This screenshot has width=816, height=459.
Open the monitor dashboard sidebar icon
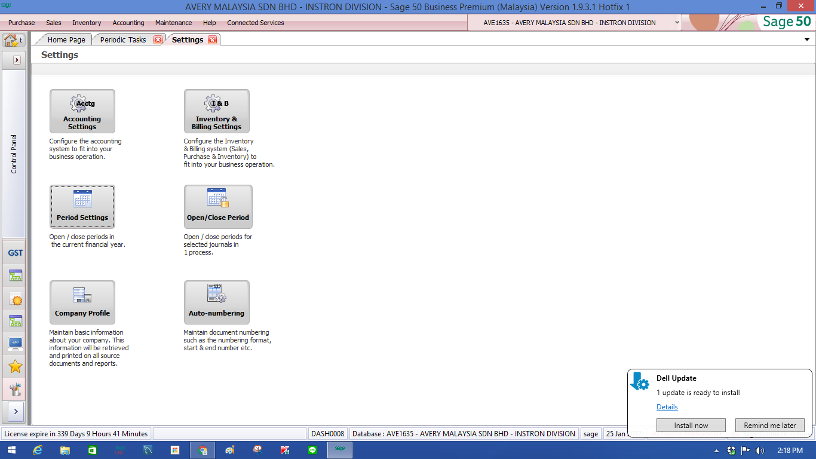[x=15, y=344]
